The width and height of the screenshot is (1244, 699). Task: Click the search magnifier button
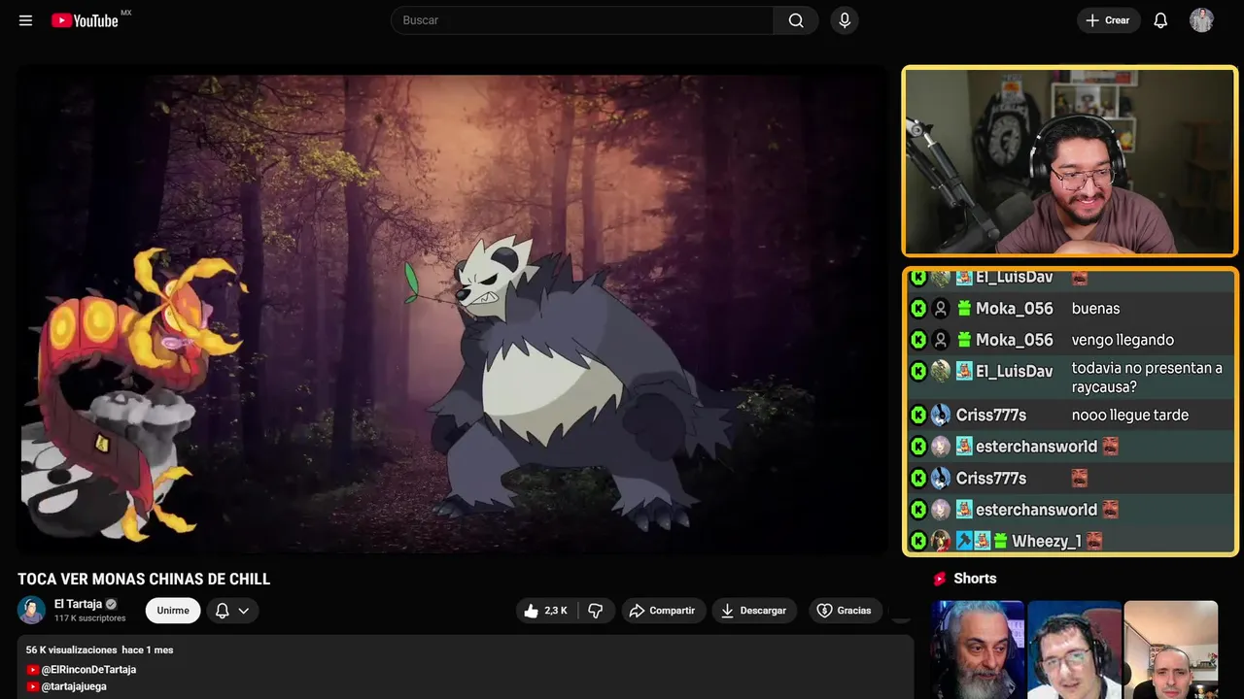(x=796, y=20)
